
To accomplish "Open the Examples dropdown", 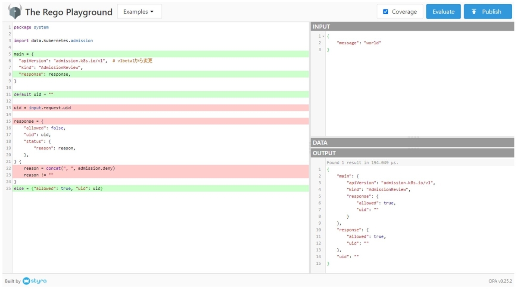I will (x=139, y=12).
